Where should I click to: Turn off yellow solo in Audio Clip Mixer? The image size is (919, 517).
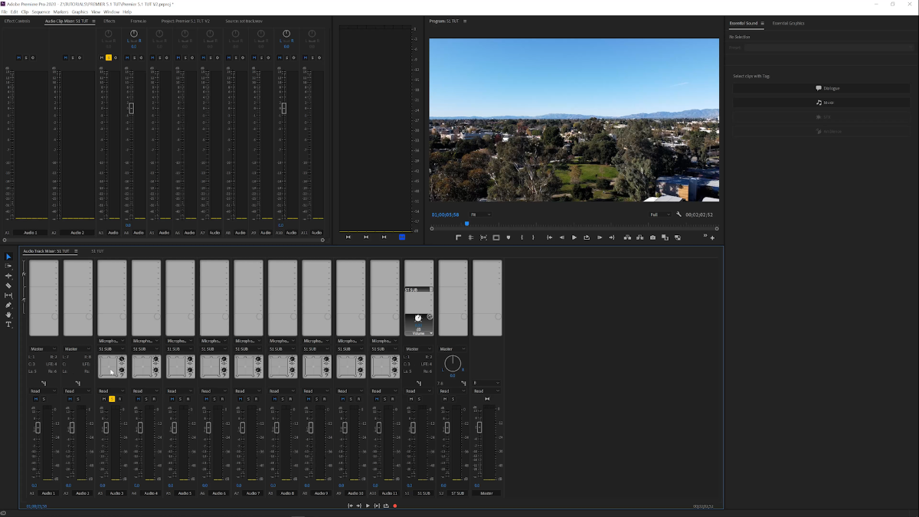click(x=109, y=57)
